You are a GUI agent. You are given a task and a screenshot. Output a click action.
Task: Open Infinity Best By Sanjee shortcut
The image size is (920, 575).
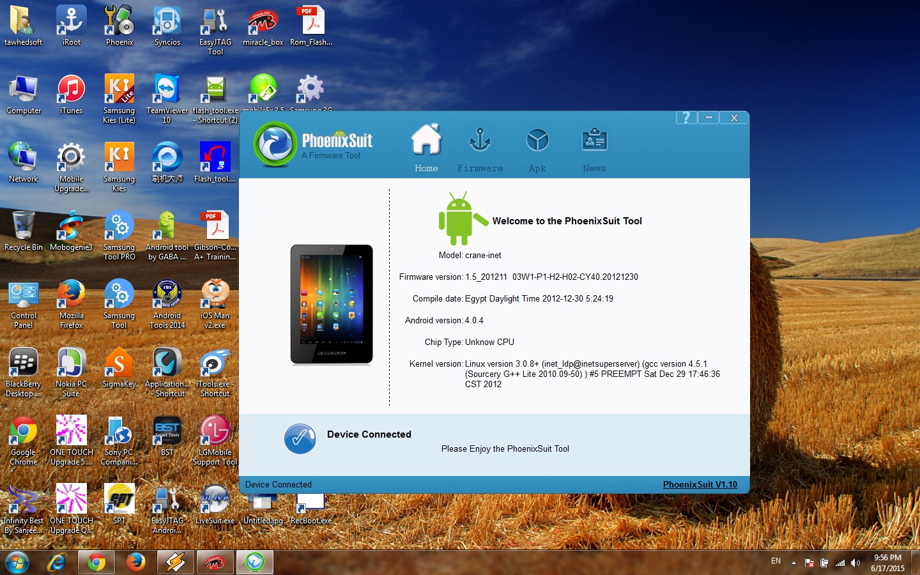(x=24, y=509)
